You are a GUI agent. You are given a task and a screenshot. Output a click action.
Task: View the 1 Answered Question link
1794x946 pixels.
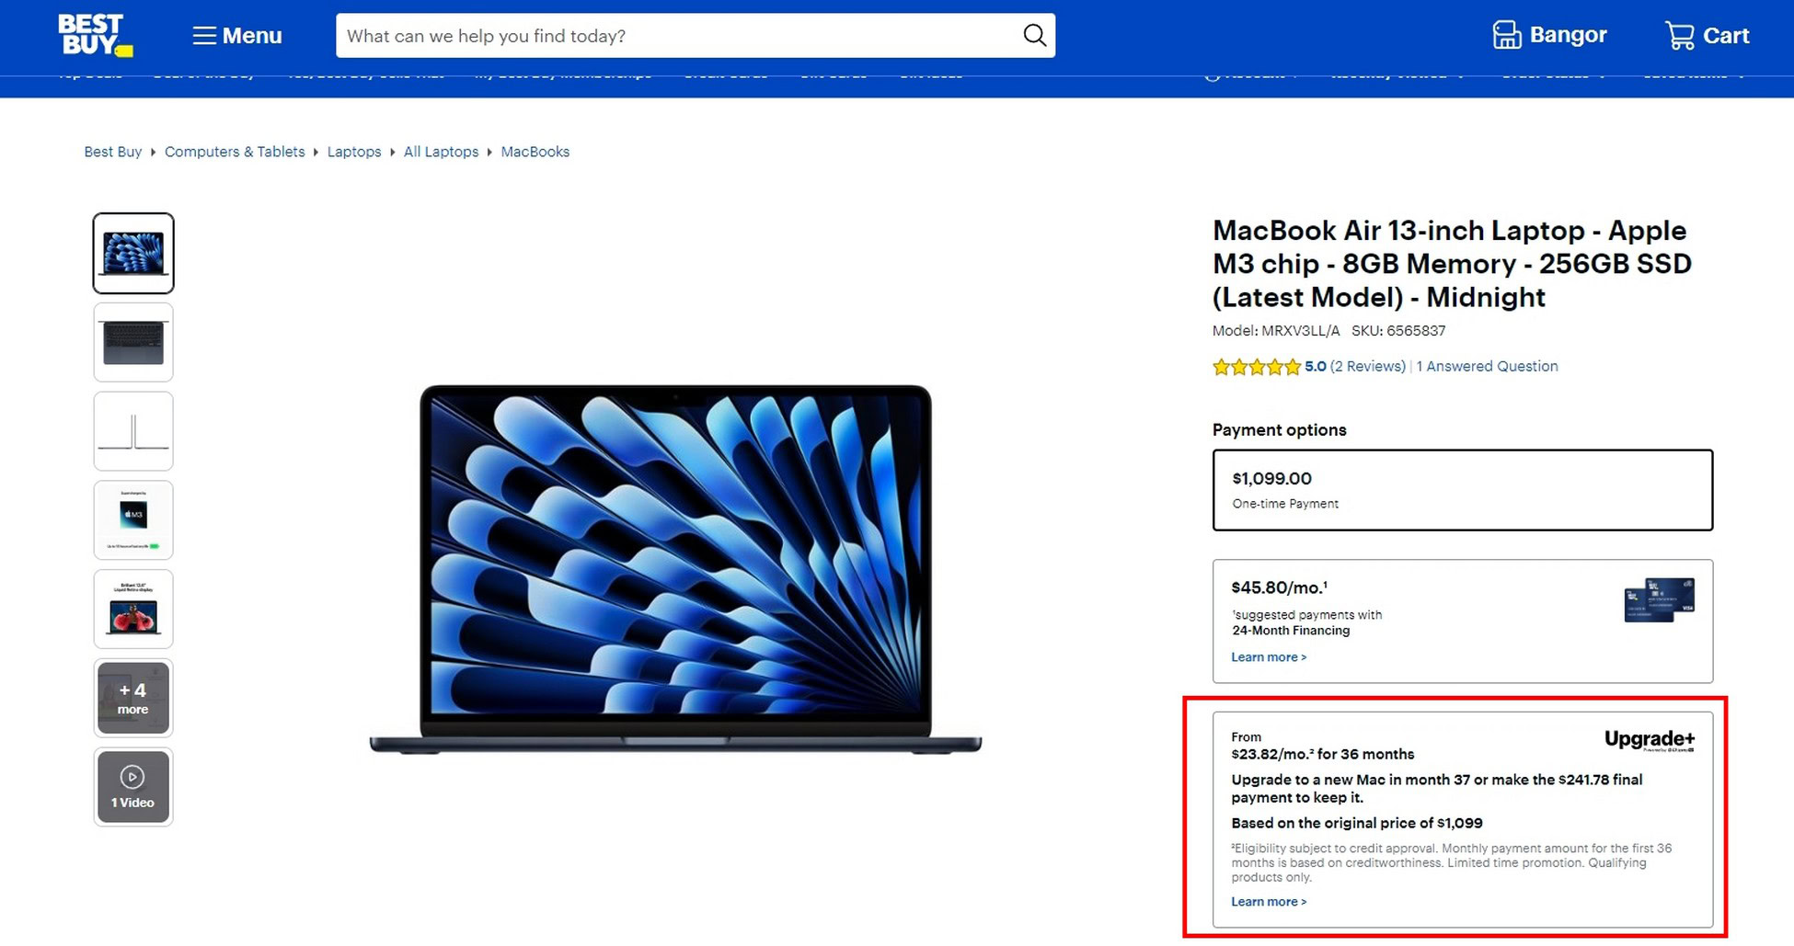point(1488,366)
